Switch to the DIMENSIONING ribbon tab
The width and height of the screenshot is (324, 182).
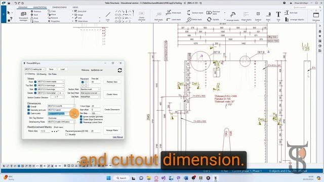[x=60, y=7]
